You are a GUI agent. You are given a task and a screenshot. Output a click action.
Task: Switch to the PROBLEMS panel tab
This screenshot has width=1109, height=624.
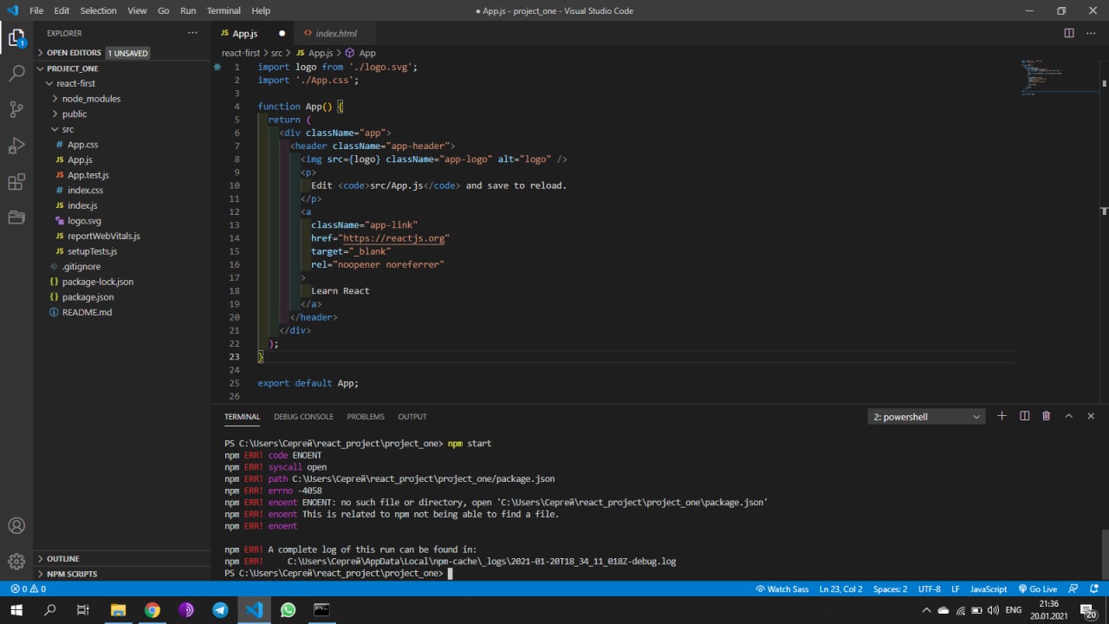coord(366,417)
